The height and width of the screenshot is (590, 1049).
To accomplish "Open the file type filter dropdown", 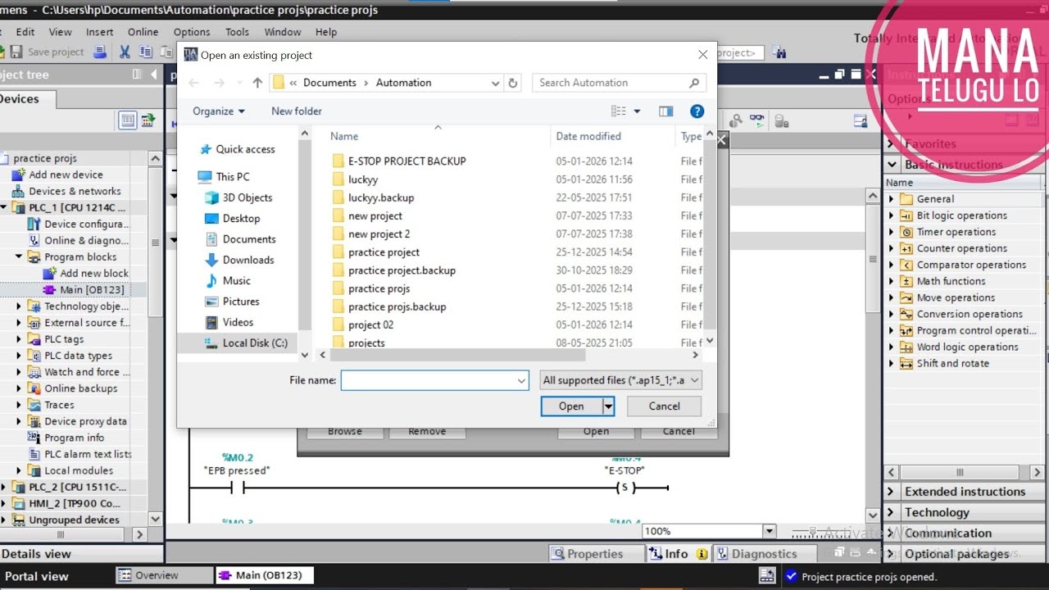I will (x=695, y=380).
